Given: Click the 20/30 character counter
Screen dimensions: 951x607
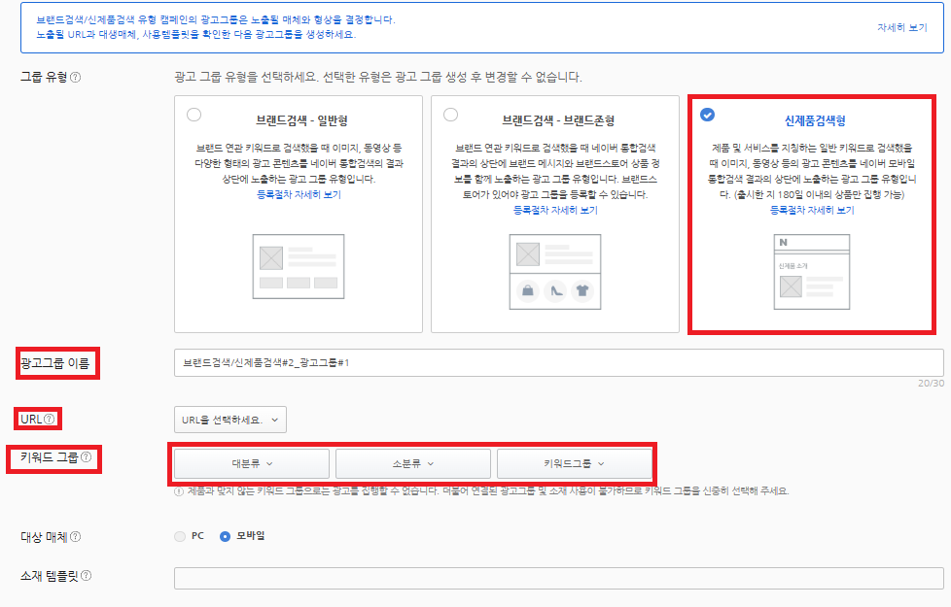Looking at the screenshot, I should point(931,384).
